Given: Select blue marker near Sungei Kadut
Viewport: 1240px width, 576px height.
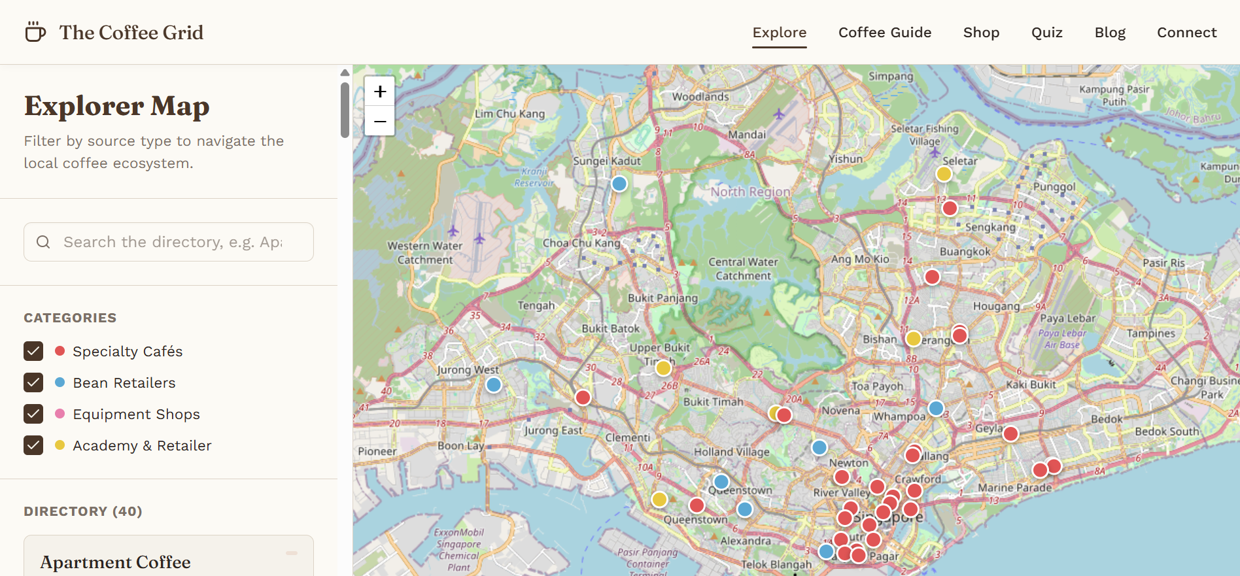Looking at the screenshot, I should point(619,184).
